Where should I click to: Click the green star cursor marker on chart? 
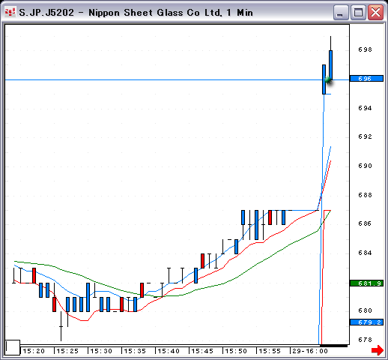coord(328,80)
